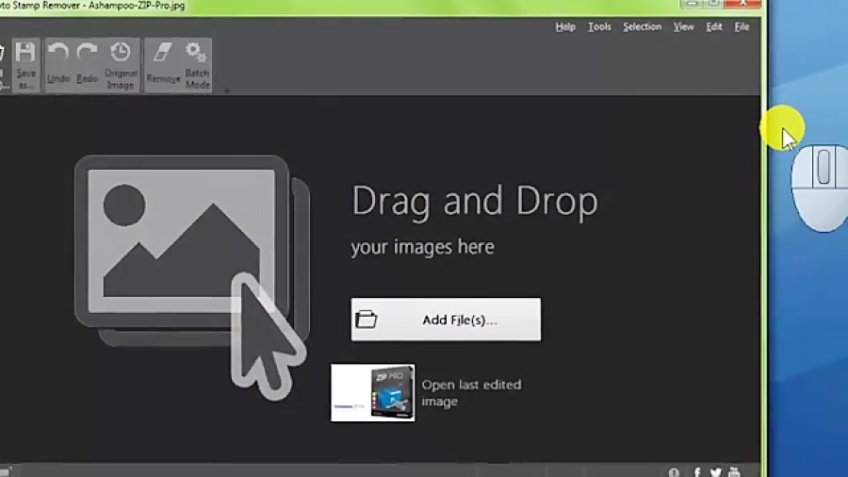Viewport: 848px width, 477px height.
Task: Click the large drag and drop picture icon
Action: pos(192,276)
